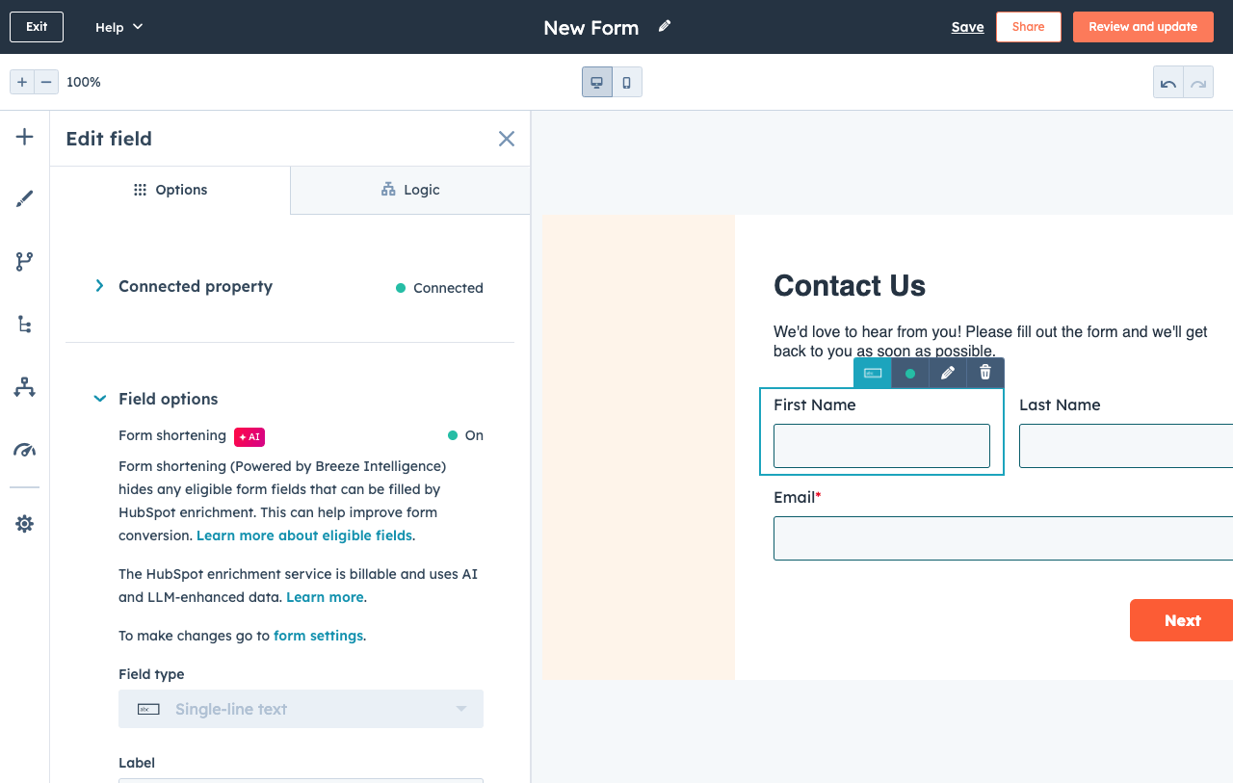Undo the last change
Viewport: 1233px width, 783px height.
[x=1167, y=82]
